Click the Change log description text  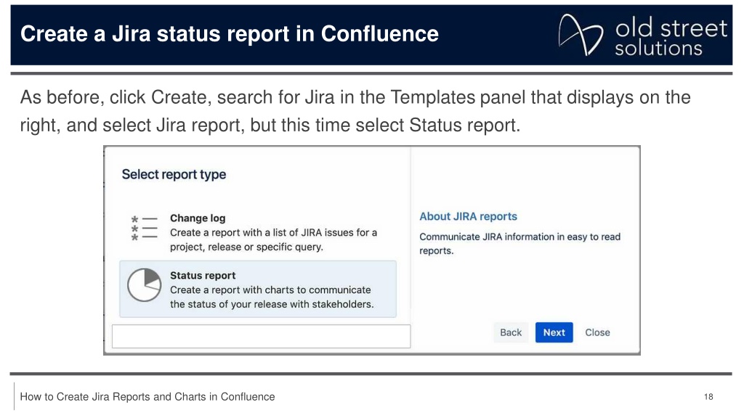click(x=273, y=239)
